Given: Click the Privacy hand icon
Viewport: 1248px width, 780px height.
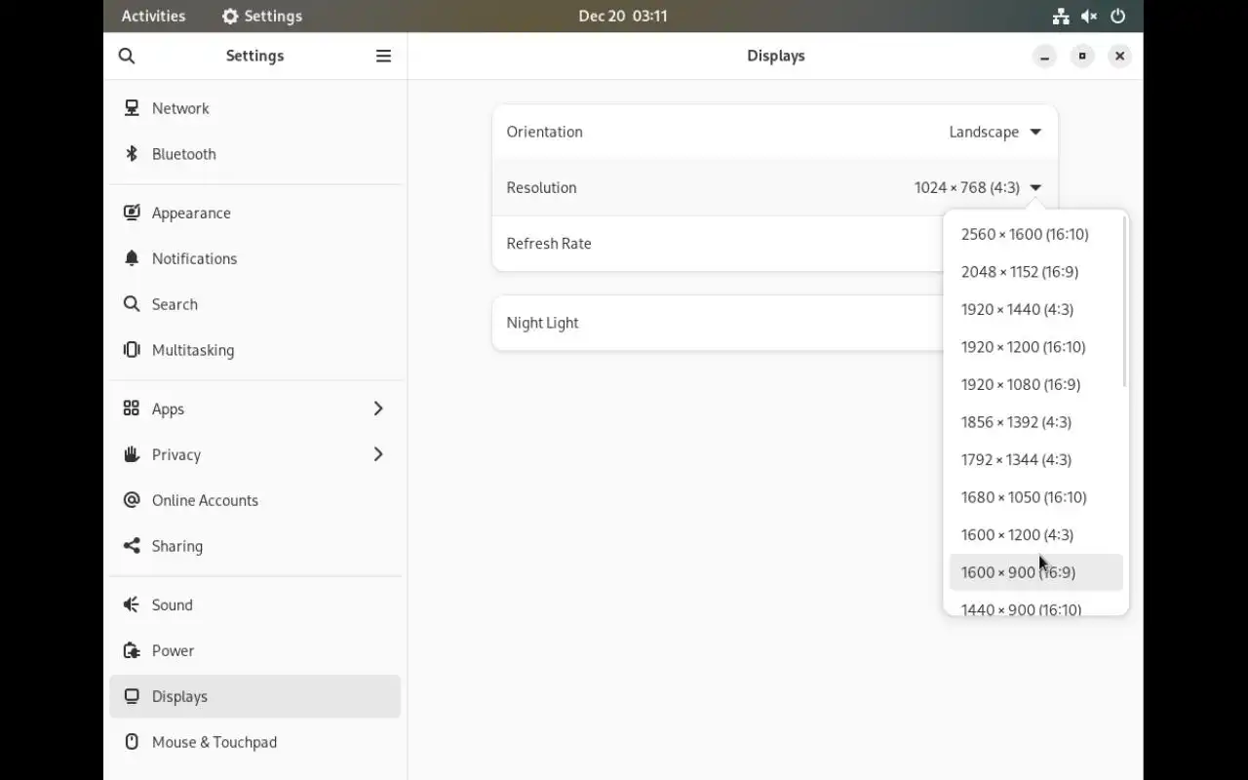Looking at the screenshot, I should point(132,454).
